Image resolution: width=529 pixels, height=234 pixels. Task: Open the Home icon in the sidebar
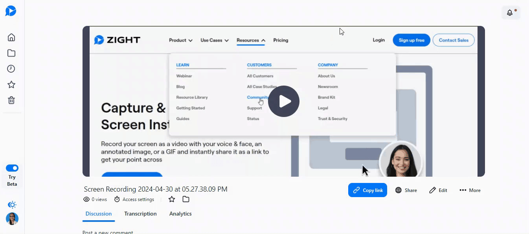11,37
